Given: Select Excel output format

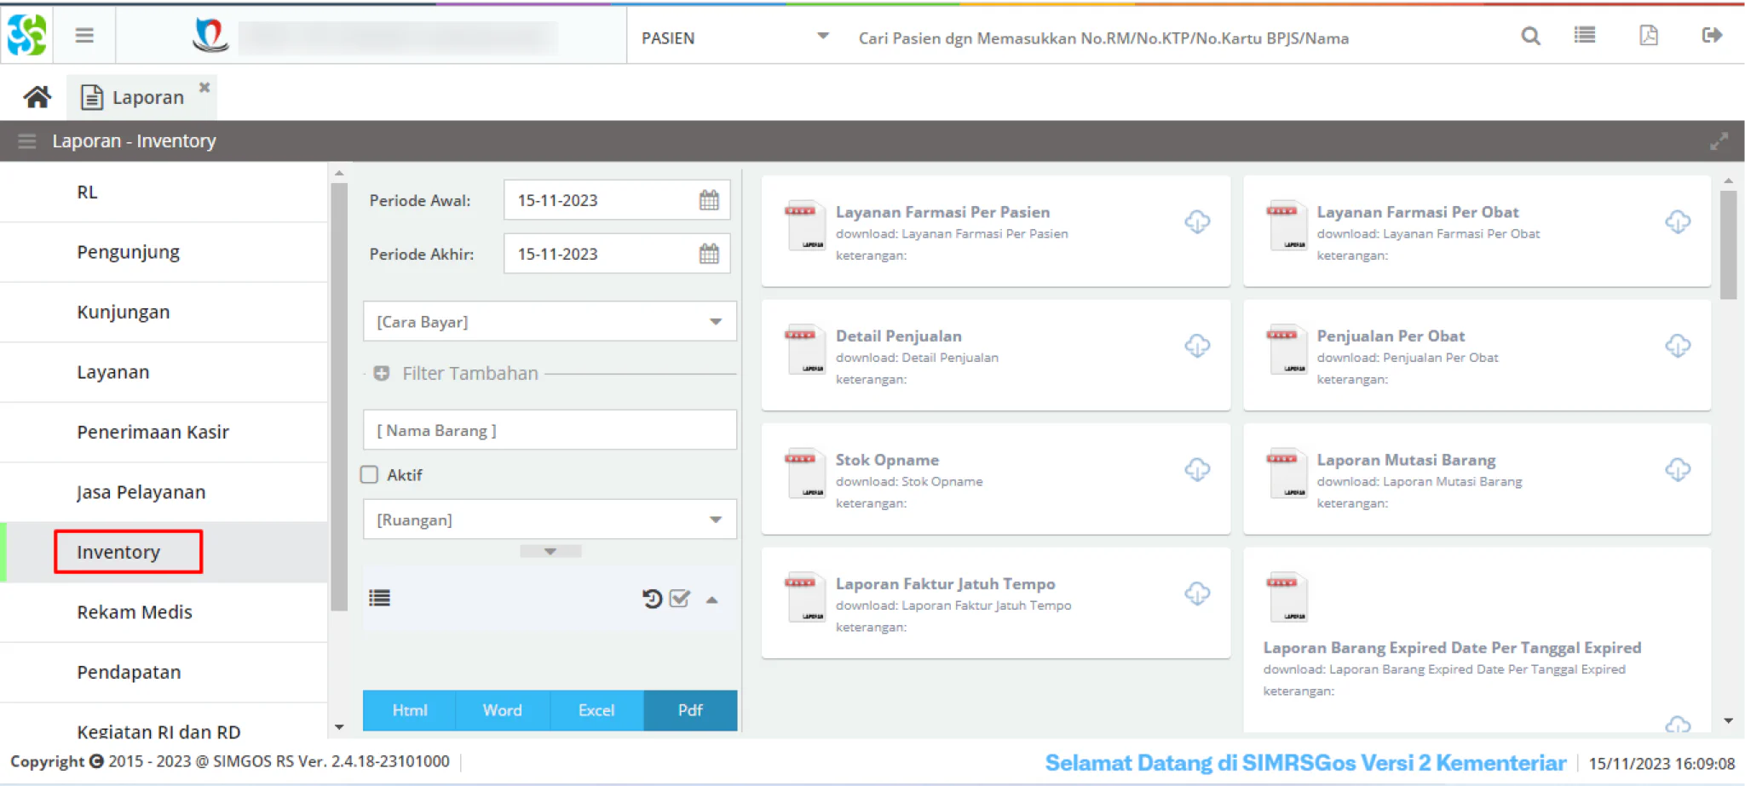Looking at the screenshot, I should pos(596,710).
